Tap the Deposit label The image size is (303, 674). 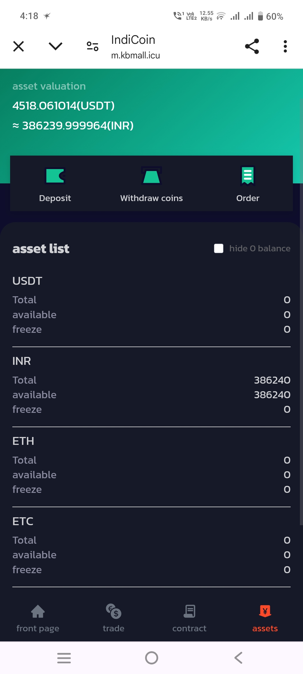click(55, 198)
